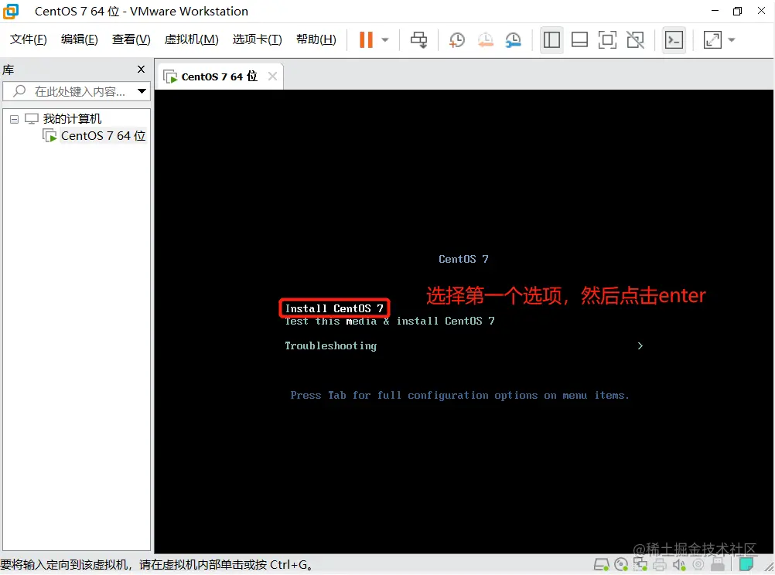The height and width of the screenshot is (575, 775).
Task: Click the printer device status icon
Action: coord(660,565)
